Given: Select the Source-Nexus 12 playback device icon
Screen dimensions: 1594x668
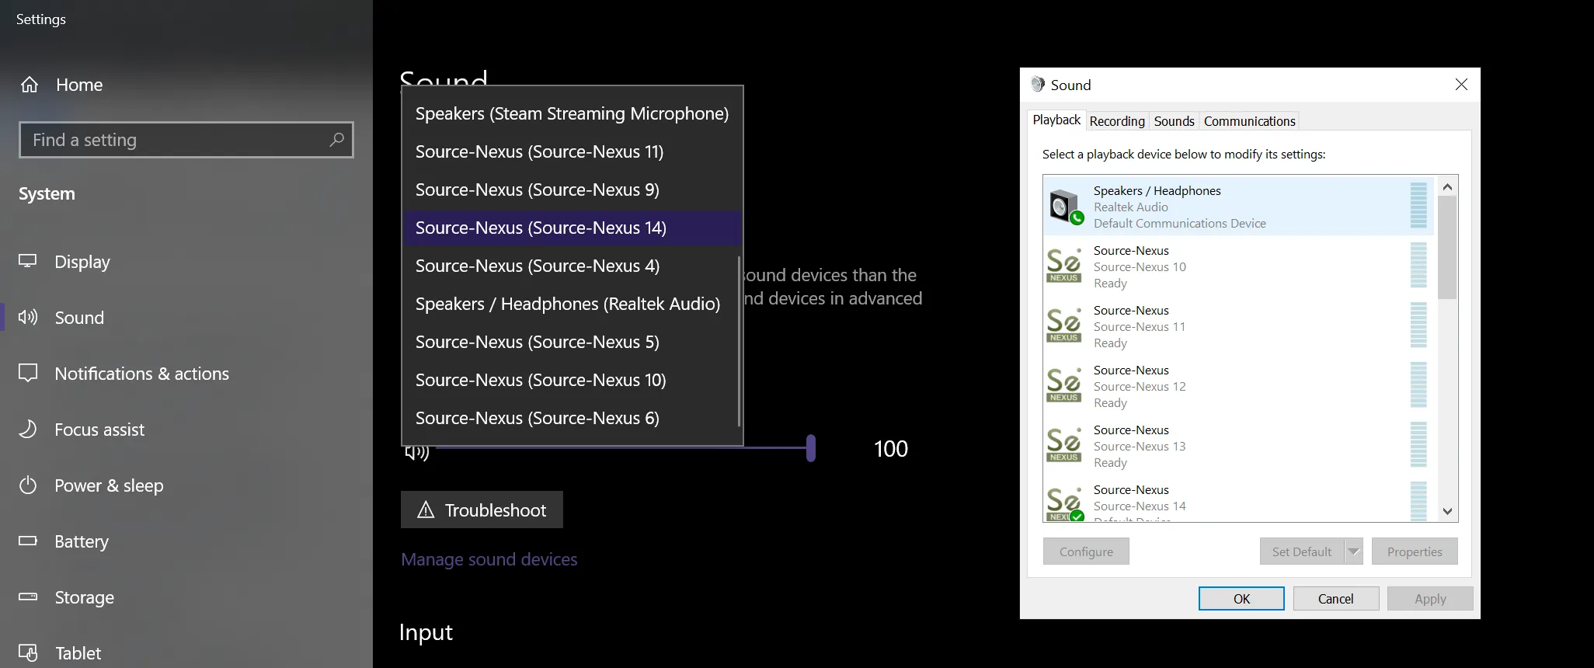Looking at the screenshot, I should 1064,386.
